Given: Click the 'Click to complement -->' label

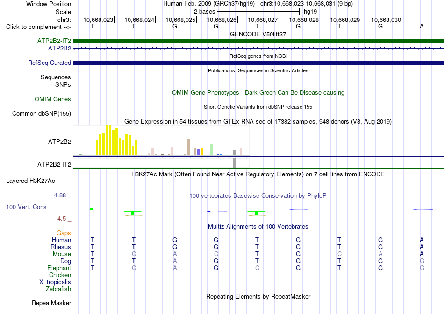Looking at the screenshot, I should [x=38, y=27].
